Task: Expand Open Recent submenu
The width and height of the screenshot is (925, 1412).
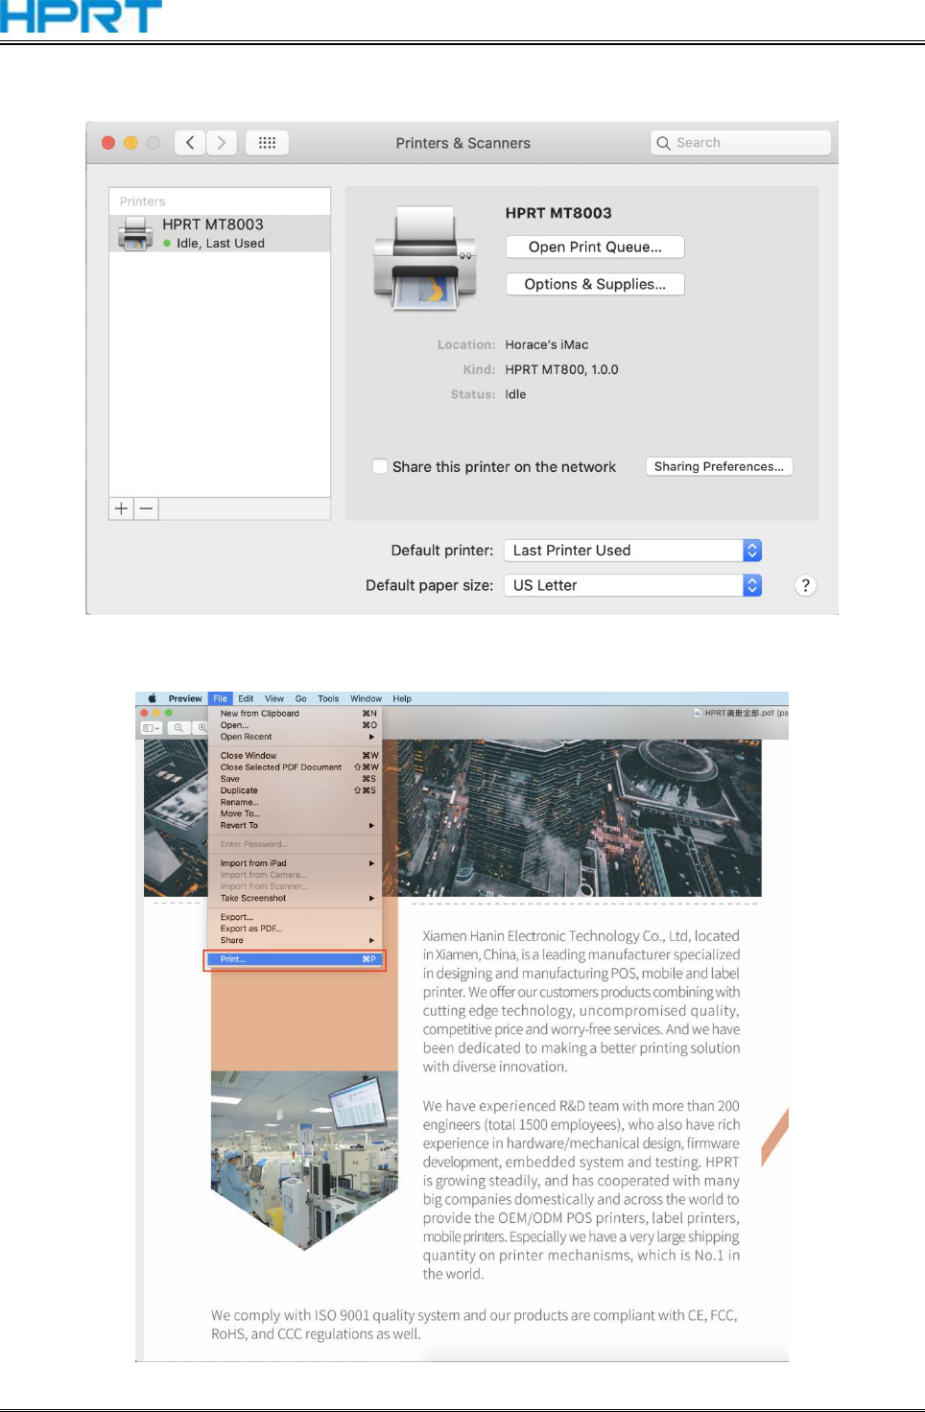Action: (x=297, y=737)
